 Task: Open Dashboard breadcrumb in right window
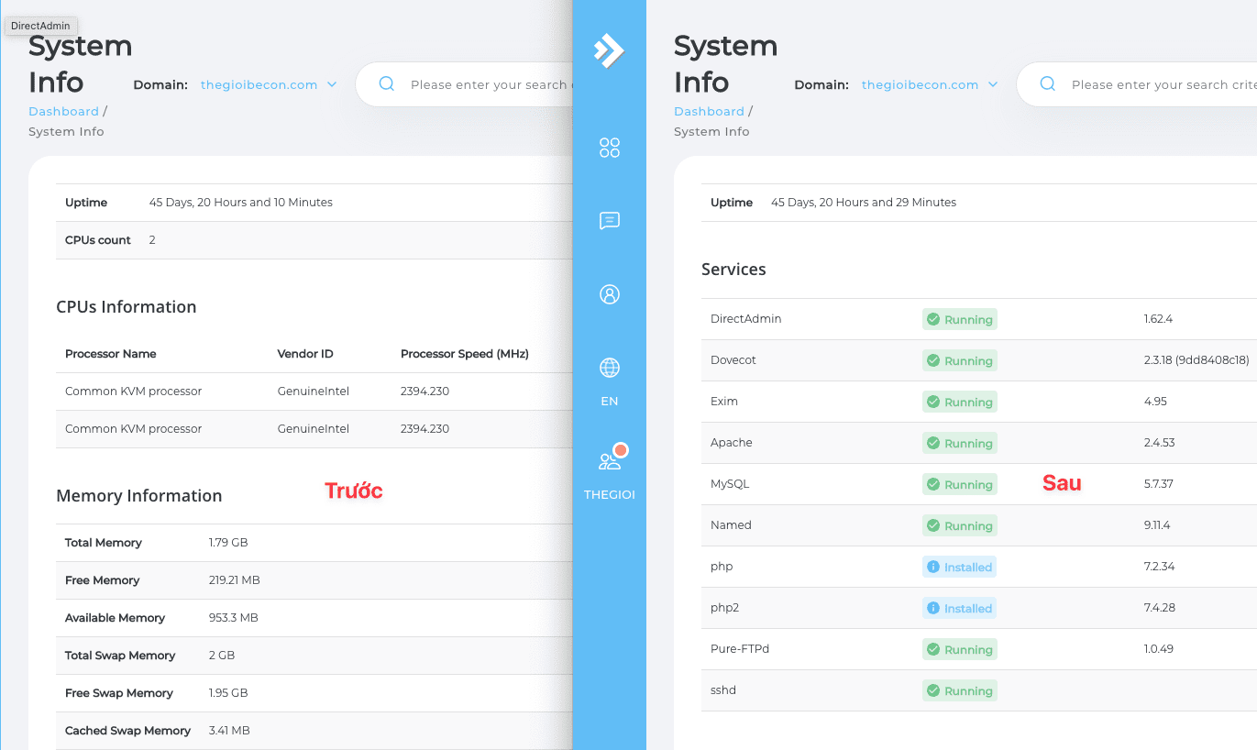(x=710, y=111)
